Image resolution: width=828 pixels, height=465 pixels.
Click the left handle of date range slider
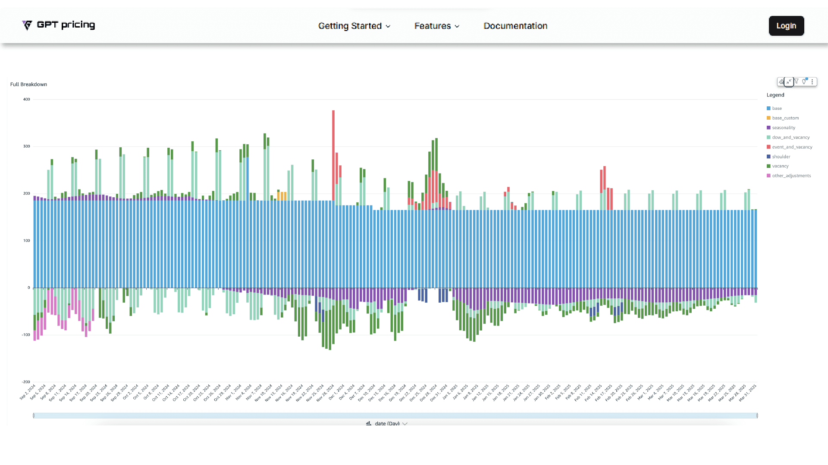[34, 415]
